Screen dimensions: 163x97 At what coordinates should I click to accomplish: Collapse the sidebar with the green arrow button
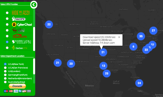(34, 5)
